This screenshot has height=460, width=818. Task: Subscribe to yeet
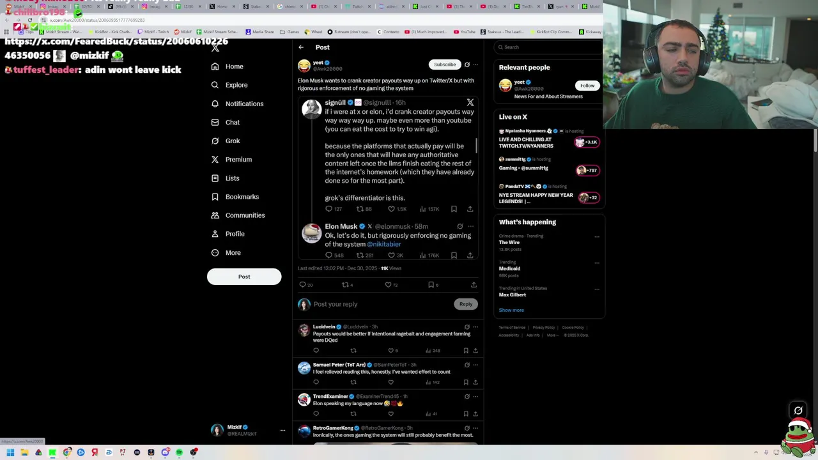coord(445,65)
